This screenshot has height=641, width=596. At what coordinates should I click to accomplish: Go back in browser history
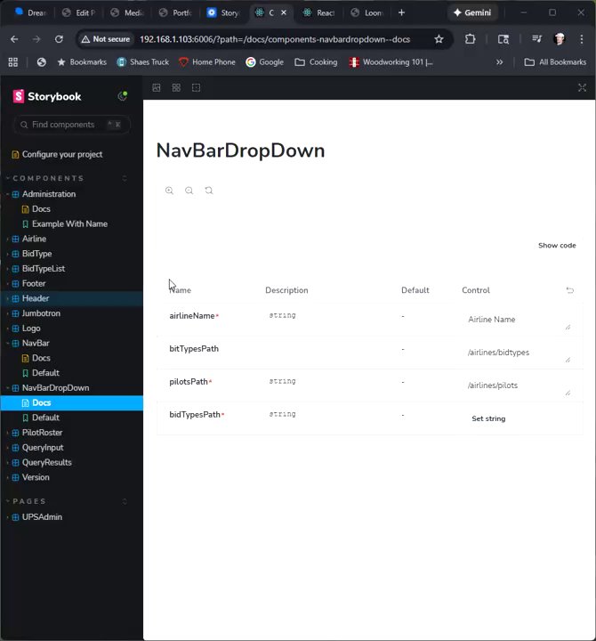14,39
